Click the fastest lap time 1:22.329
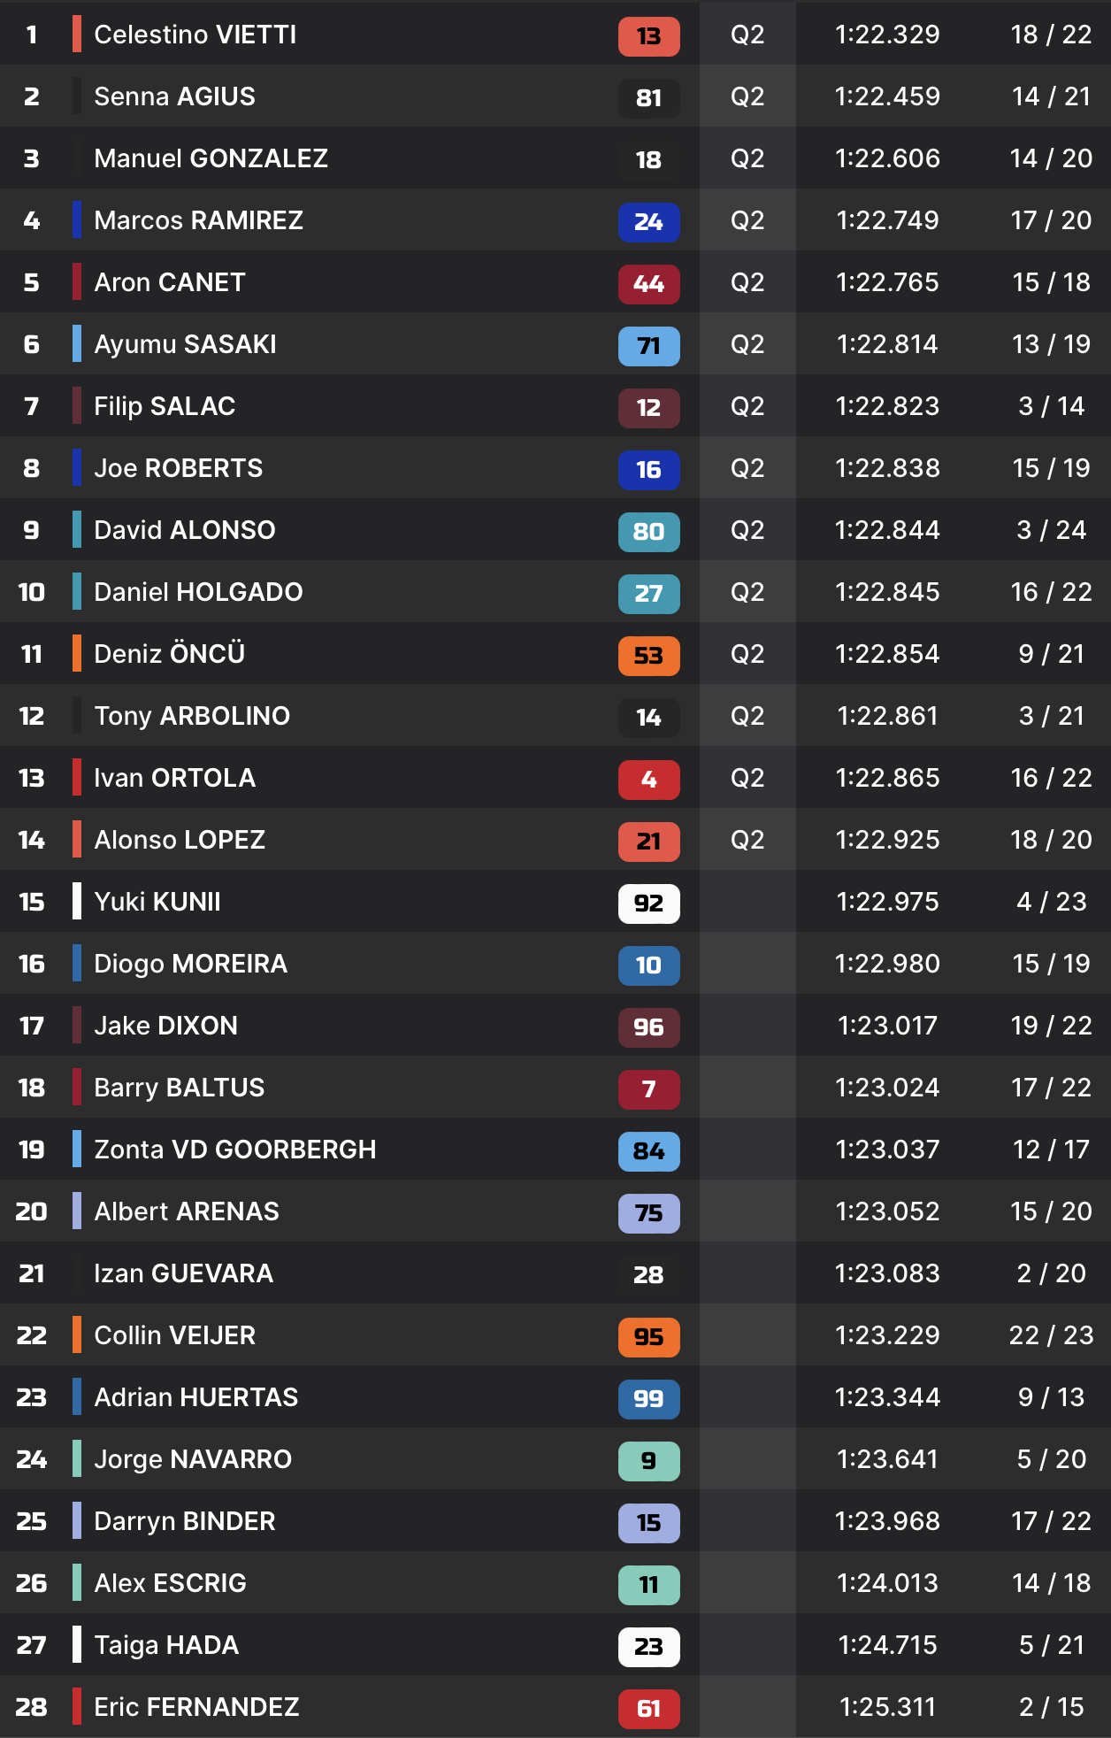Screen dimensions: 1111x1738 [x=887, y=35]
